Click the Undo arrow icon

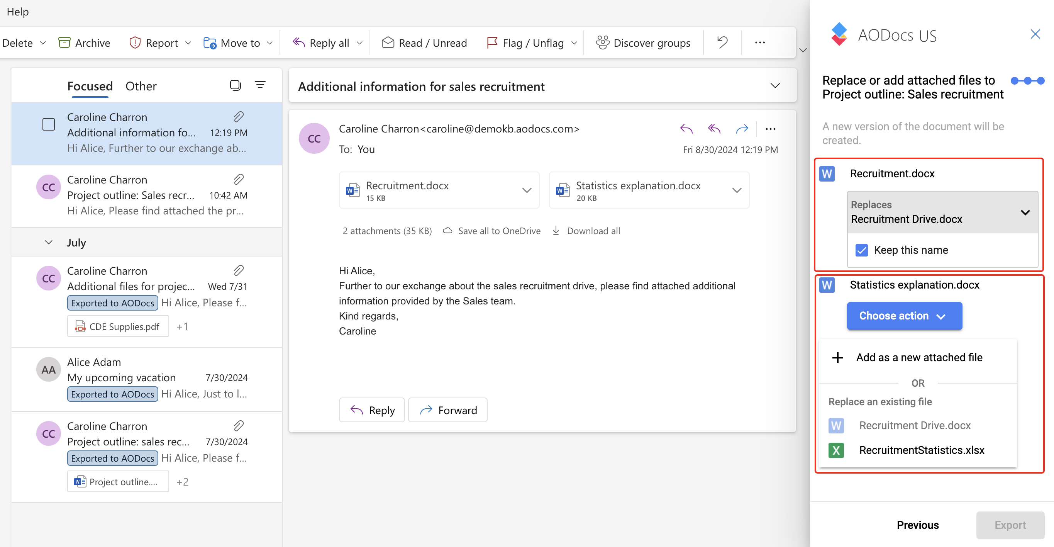pos(722,42)
